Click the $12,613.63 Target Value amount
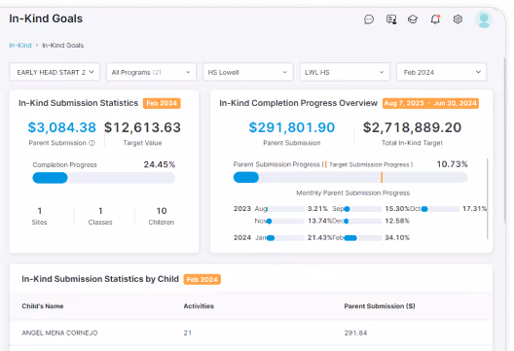This screenshot has height=351, width=514. coord(142,127)
